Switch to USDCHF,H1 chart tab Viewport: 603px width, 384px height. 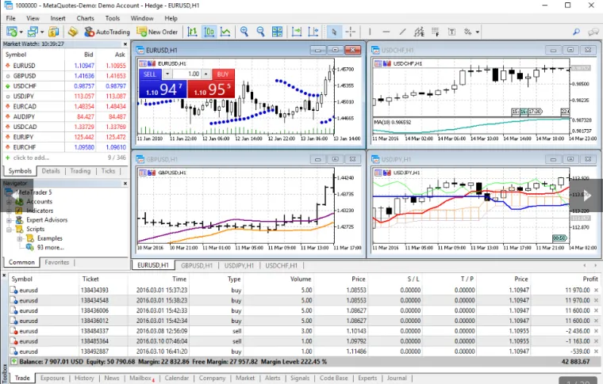pyautogui.click(x=281, y=265)
